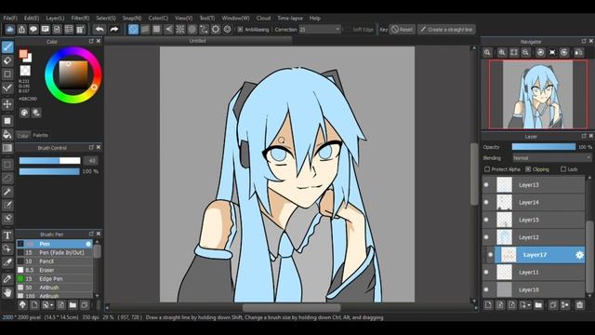Open the Filter menu

[80, 18]
